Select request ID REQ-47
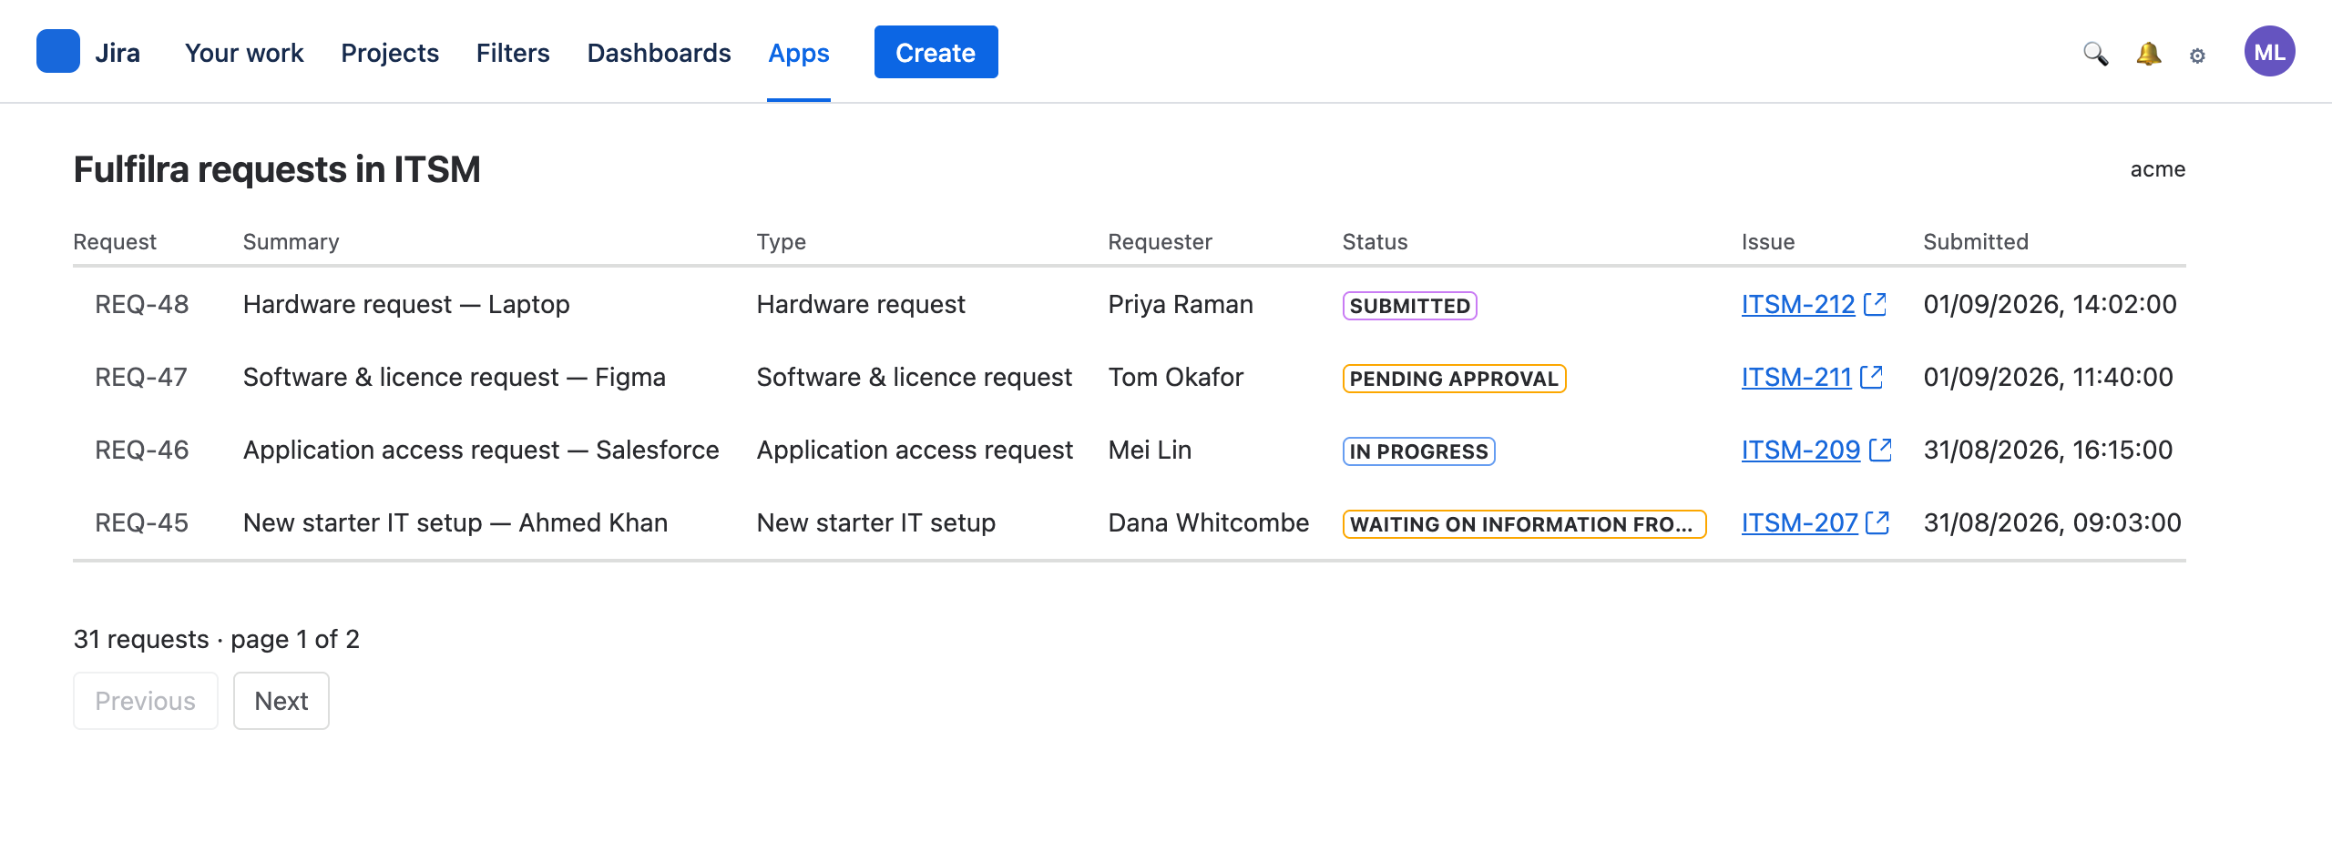 pos(141,377)
